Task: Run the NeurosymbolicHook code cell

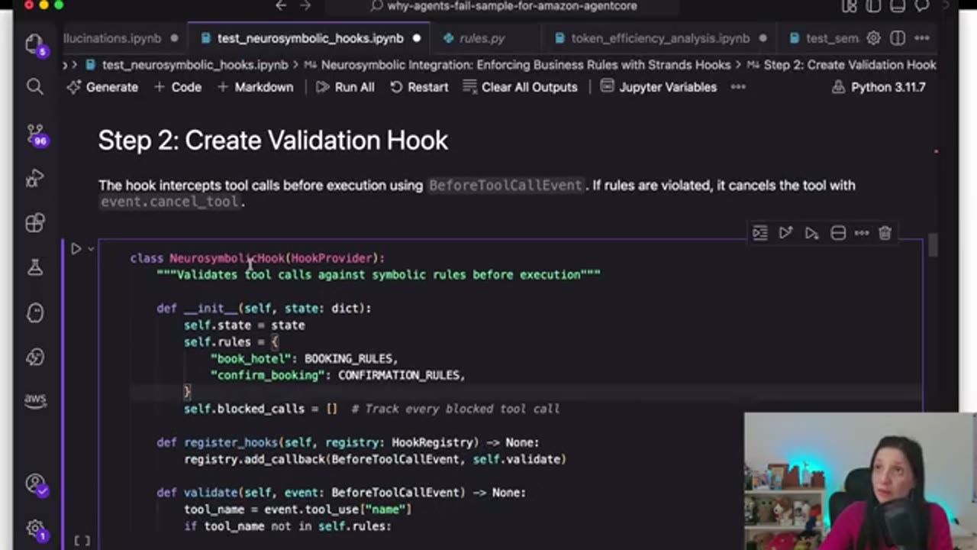Action: 76,248
